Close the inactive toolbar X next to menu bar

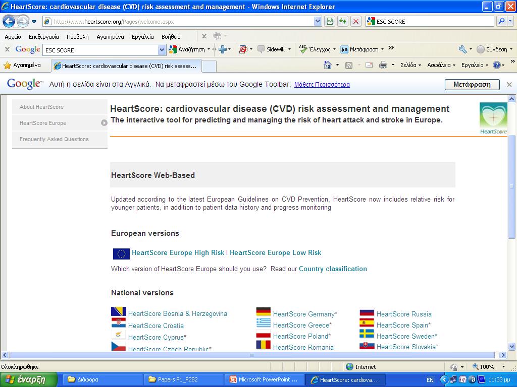click(x=204, y=36)
